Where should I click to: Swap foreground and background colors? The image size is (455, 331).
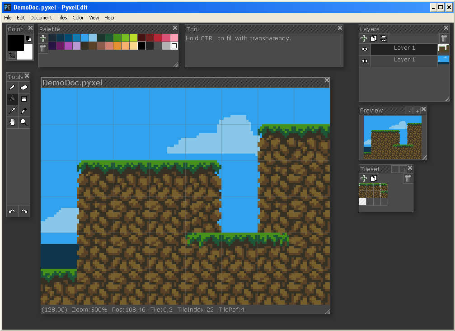click(12, 56)
